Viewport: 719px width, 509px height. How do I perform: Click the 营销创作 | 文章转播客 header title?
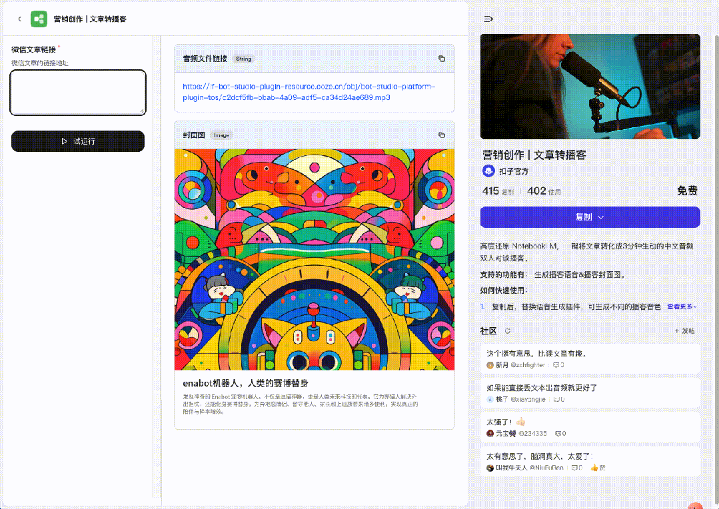[x=90, y=19]
